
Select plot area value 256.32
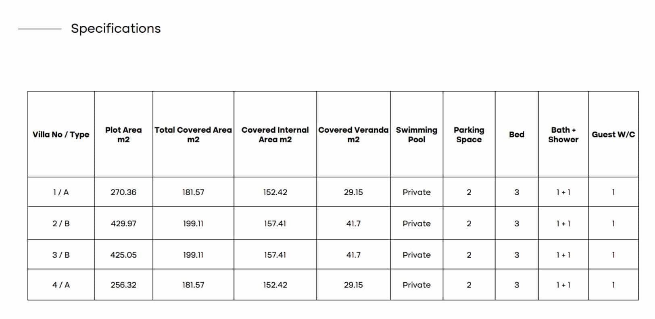pyautogui.click(x=123, y=285)
